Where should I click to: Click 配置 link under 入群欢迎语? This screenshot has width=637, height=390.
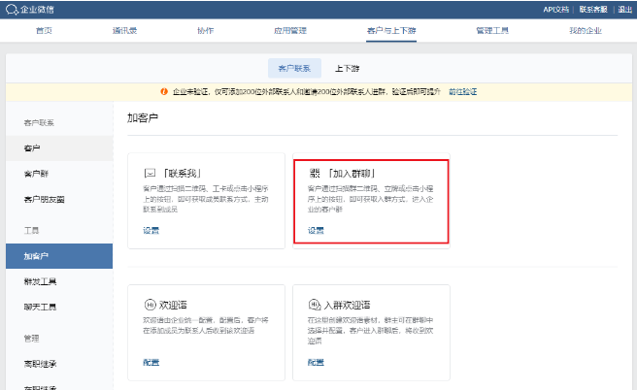tap(316, 362)
